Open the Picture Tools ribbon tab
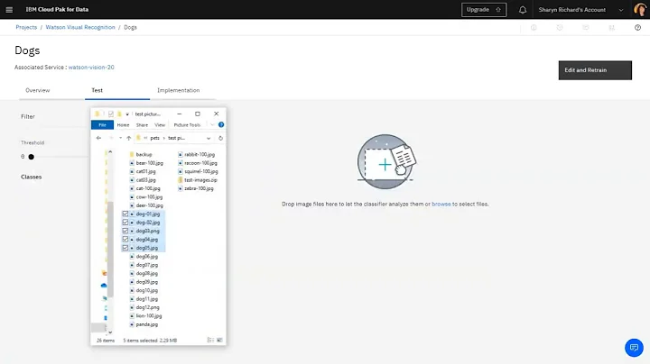The width and height of the screenshot is (650, 364). [x=187, y=124]
